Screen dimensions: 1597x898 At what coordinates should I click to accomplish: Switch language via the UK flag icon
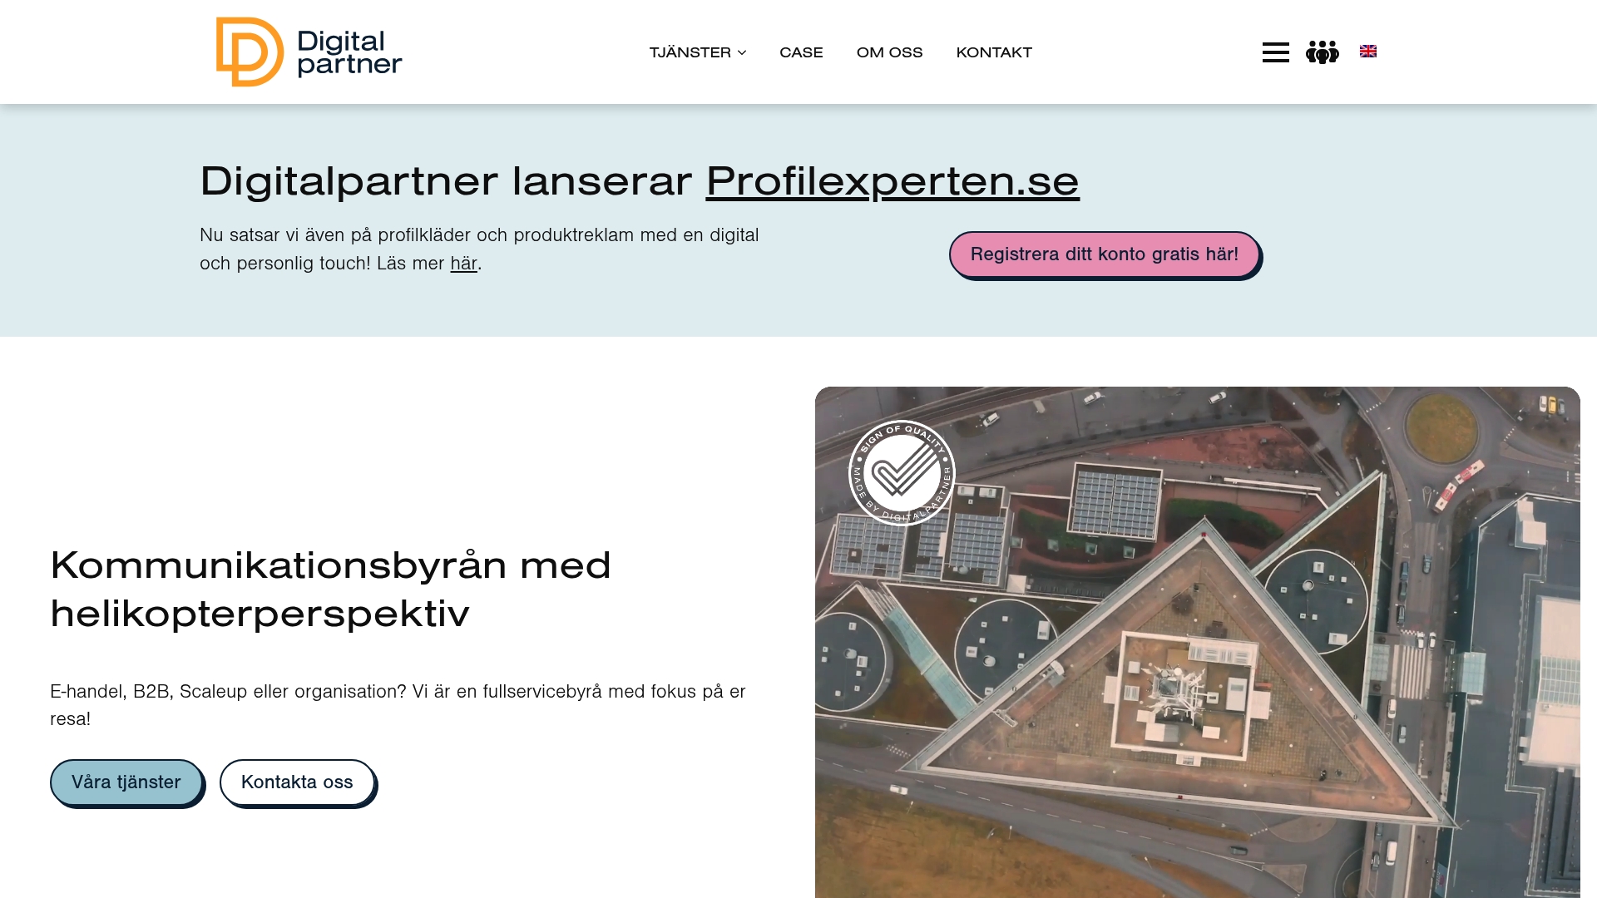point(1367,52)
